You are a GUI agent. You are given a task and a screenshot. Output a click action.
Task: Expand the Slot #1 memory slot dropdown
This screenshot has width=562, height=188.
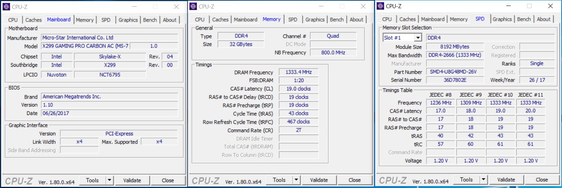[418, 38]
